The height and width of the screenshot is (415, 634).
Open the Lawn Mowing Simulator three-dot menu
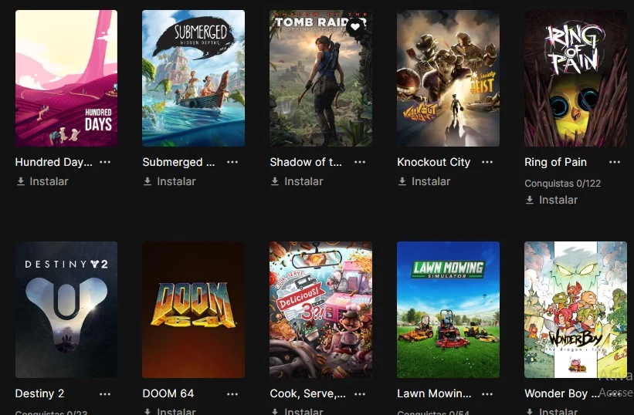coord(487,394)
